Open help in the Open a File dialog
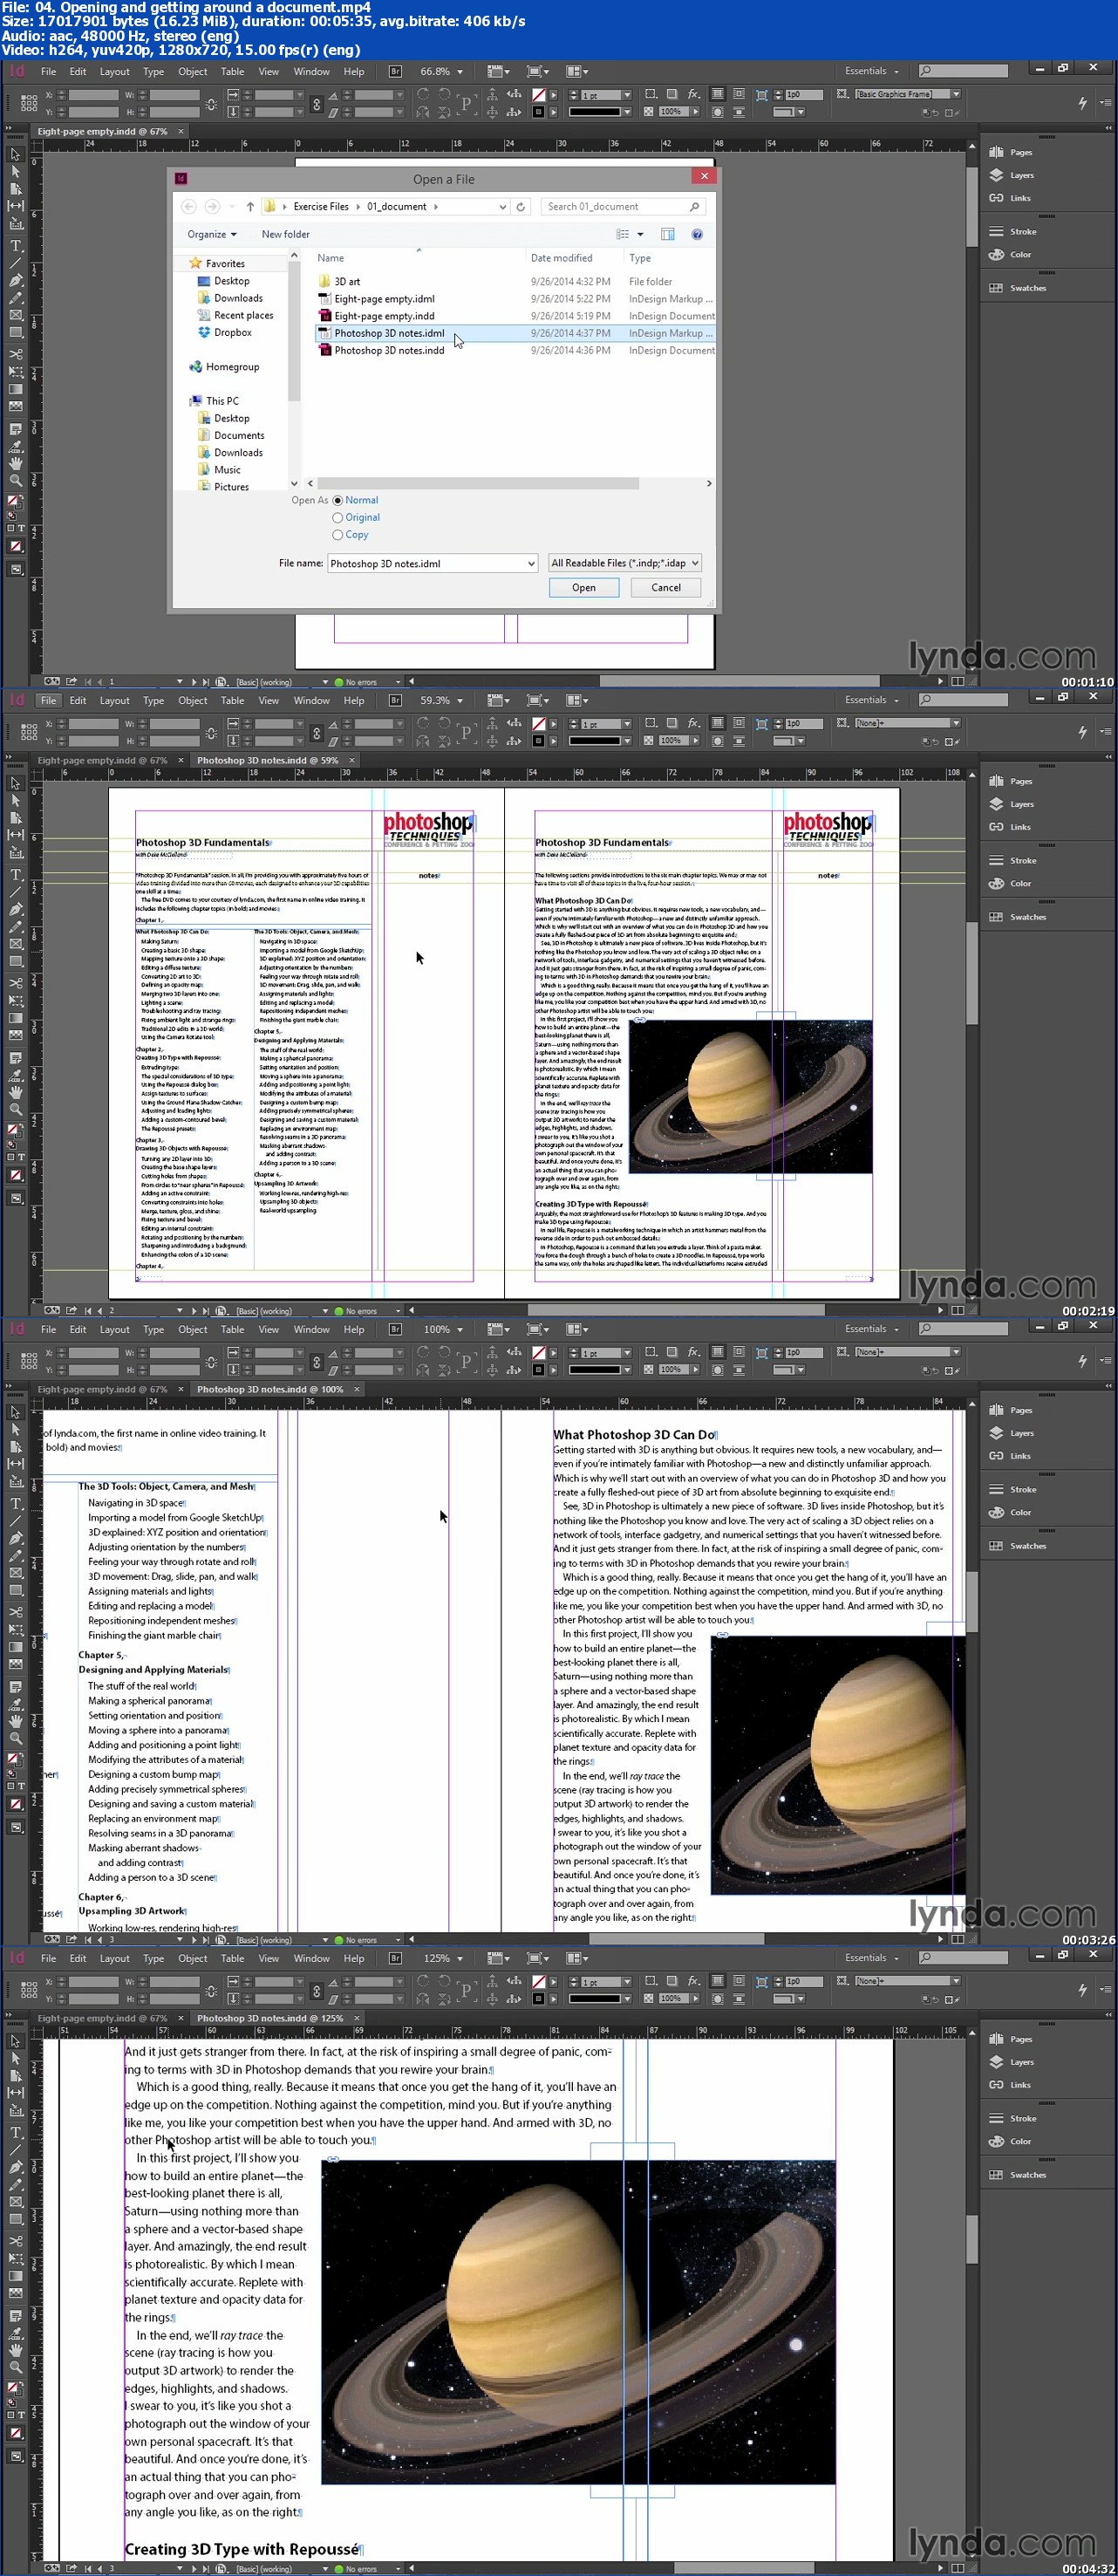The height and width of the screenshot is (2576, 1118). (x=697, y=234)
